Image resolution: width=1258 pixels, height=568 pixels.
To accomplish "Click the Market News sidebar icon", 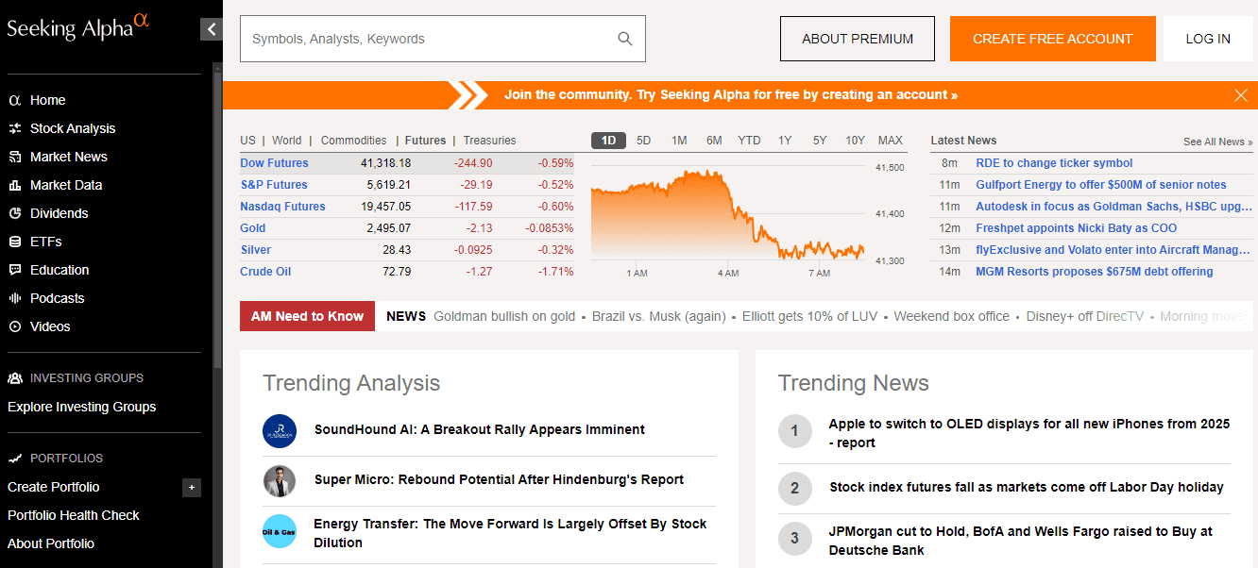I will [15, 157].
